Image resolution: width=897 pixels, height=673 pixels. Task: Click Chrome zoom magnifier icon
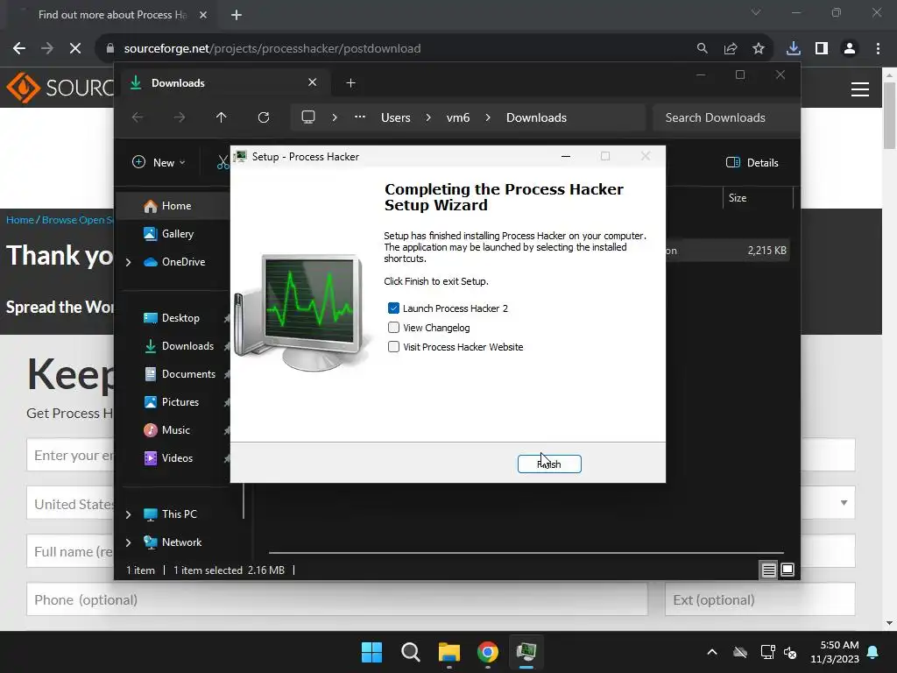(702, 49)
